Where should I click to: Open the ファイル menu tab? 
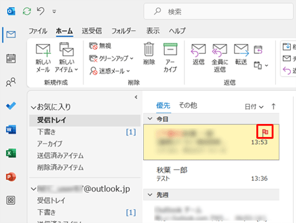(x=38, y=31)
